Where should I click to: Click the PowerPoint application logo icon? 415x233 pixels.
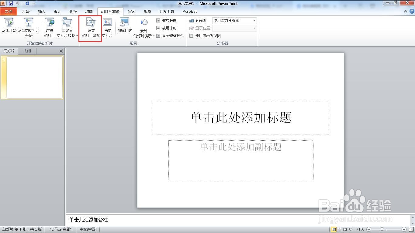click(3, 3)
